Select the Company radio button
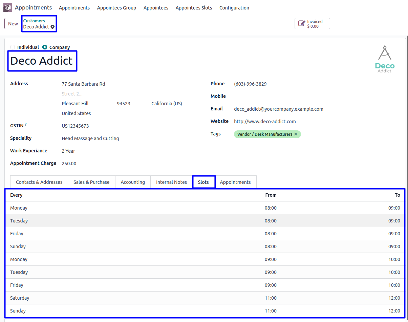 (45, 47)
